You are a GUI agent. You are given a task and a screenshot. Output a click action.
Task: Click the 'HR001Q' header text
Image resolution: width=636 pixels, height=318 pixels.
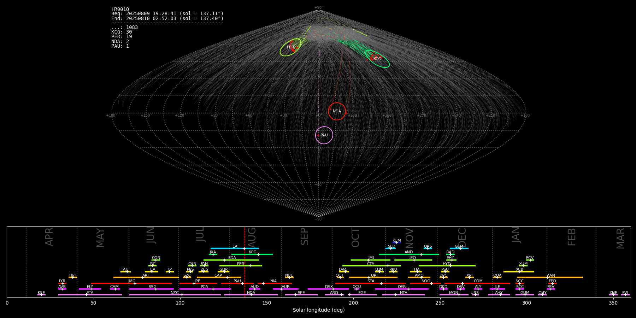point(120,10)
